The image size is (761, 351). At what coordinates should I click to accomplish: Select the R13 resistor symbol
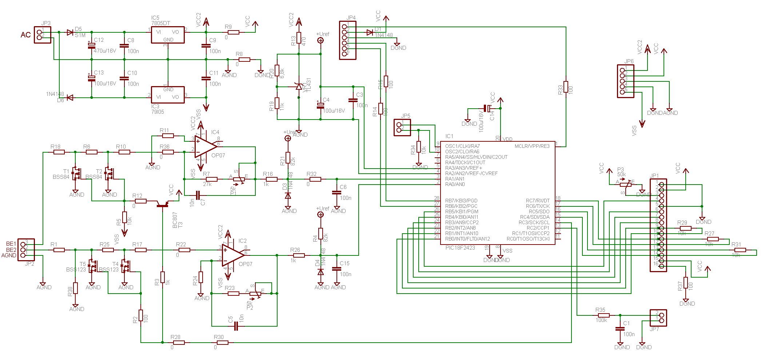[x=299, y=38]
